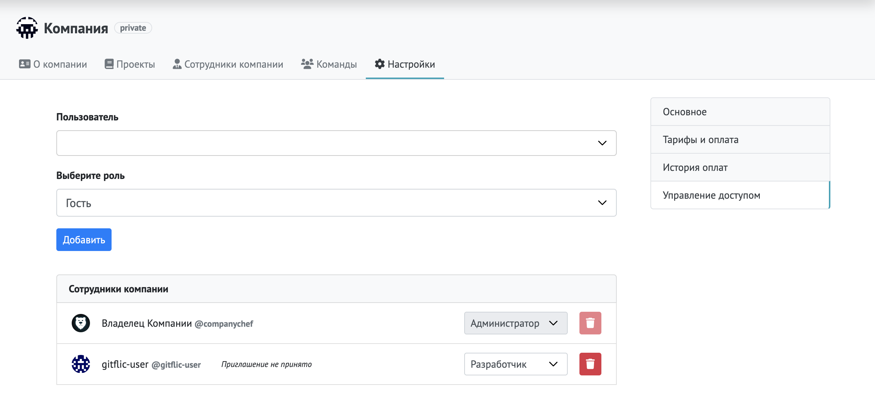Click Владелец Компании name
875x412 pixels.
[147, 323]
